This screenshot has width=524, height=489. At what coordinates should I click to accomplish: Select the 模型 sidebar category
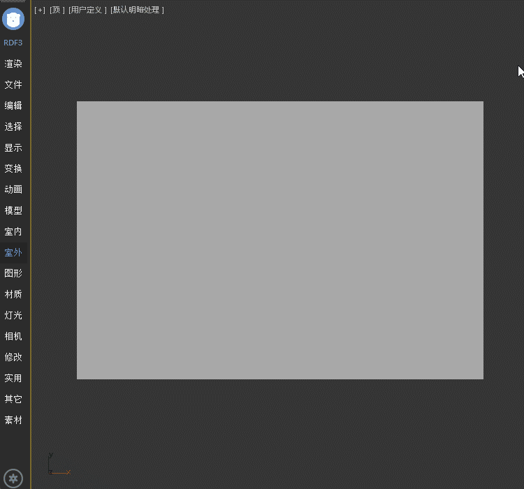pyautogui.click(x=13, y=210)
